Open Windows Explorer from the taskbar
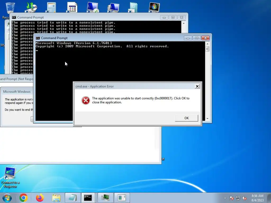 point(56,198)
